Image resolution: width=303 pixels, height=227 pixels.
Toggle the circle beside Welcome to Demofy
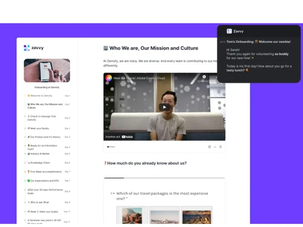[x=25, y=96]
